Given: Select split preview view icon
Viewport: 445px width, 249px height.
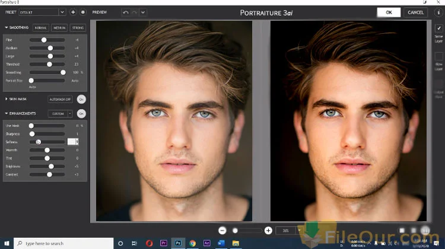Looking at the screenshot, I should click(414, 231).
